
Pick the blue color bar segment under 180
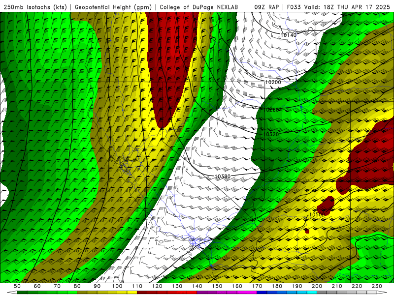[x=282, y=293]
